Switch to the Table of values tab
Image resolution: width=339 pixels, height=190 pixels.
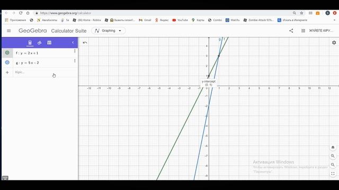tap(49, 43)
